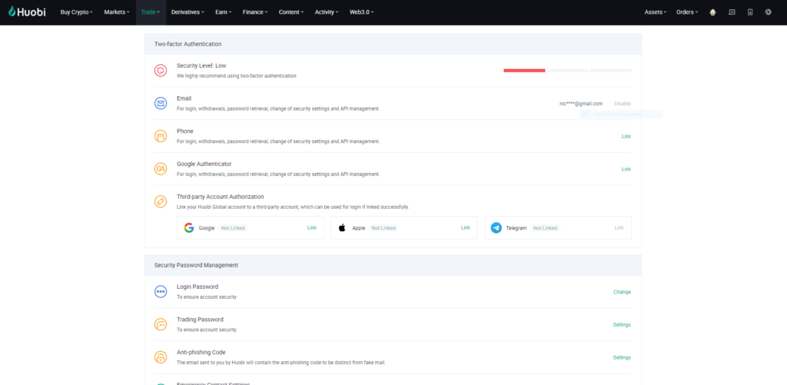Click the messages icon in the top bar
787x385 pixels.
tap(731, 12)
